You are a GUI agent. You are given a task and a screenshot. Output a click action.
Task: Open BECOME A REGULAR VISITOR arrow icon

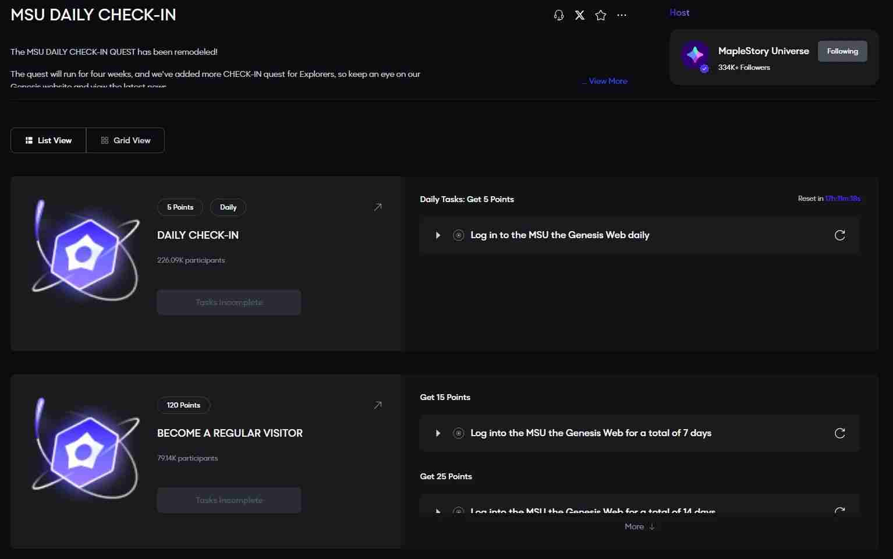click(x=378, y=405)
